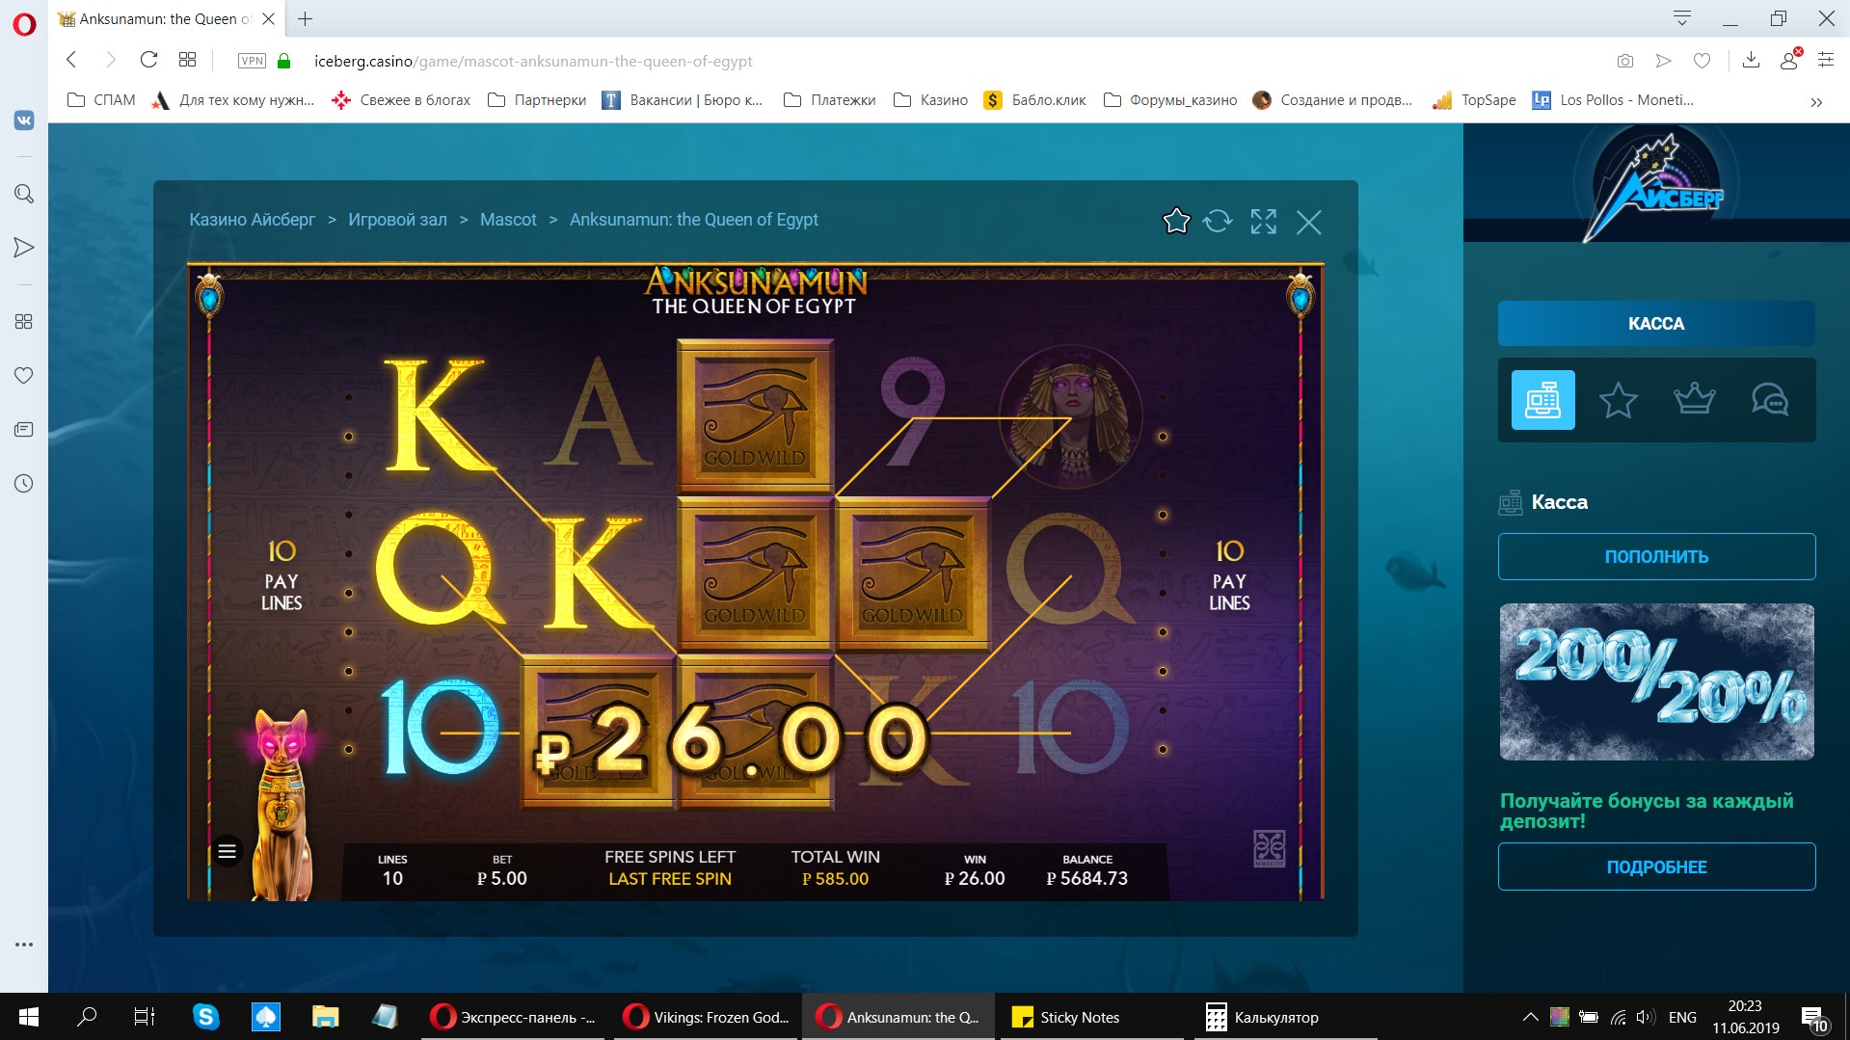
Task: Switch to Калькулятор taskbar window
Action: click(x=1286, y=1017)
